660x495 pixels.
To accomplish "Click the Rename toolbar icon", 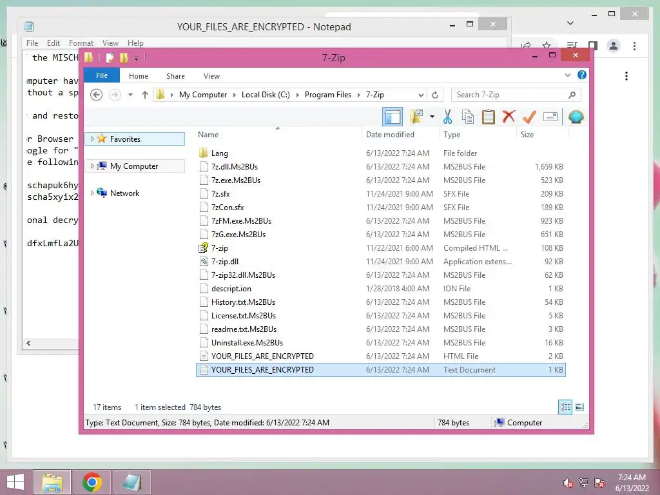I will 550,117.
